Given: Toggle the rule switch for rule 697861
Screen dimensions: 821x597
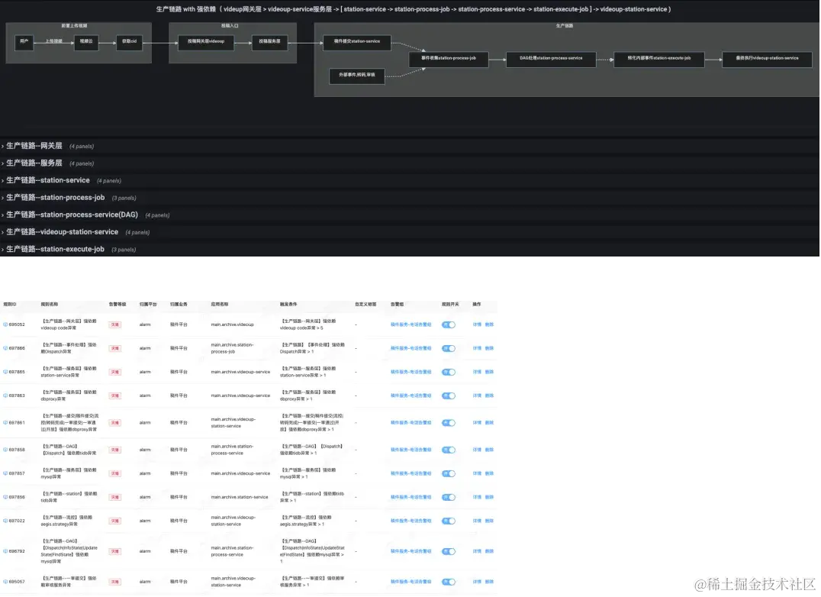Looking at the screenshot, I should [449, 423].
